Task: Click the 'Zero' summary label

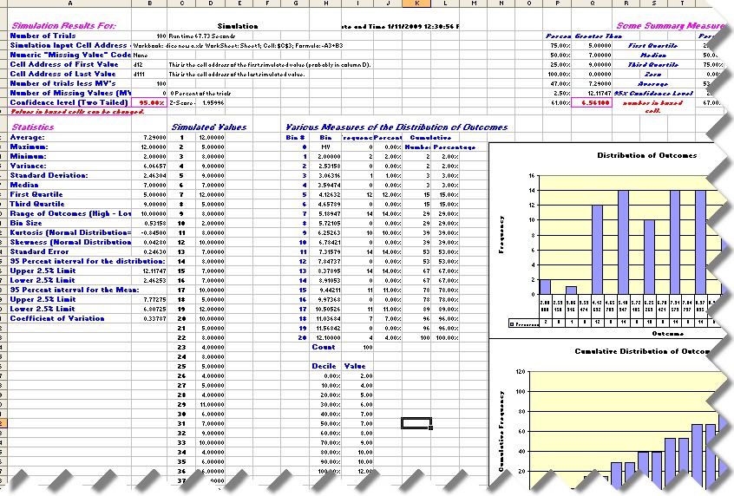Action: tap(653, 75)
